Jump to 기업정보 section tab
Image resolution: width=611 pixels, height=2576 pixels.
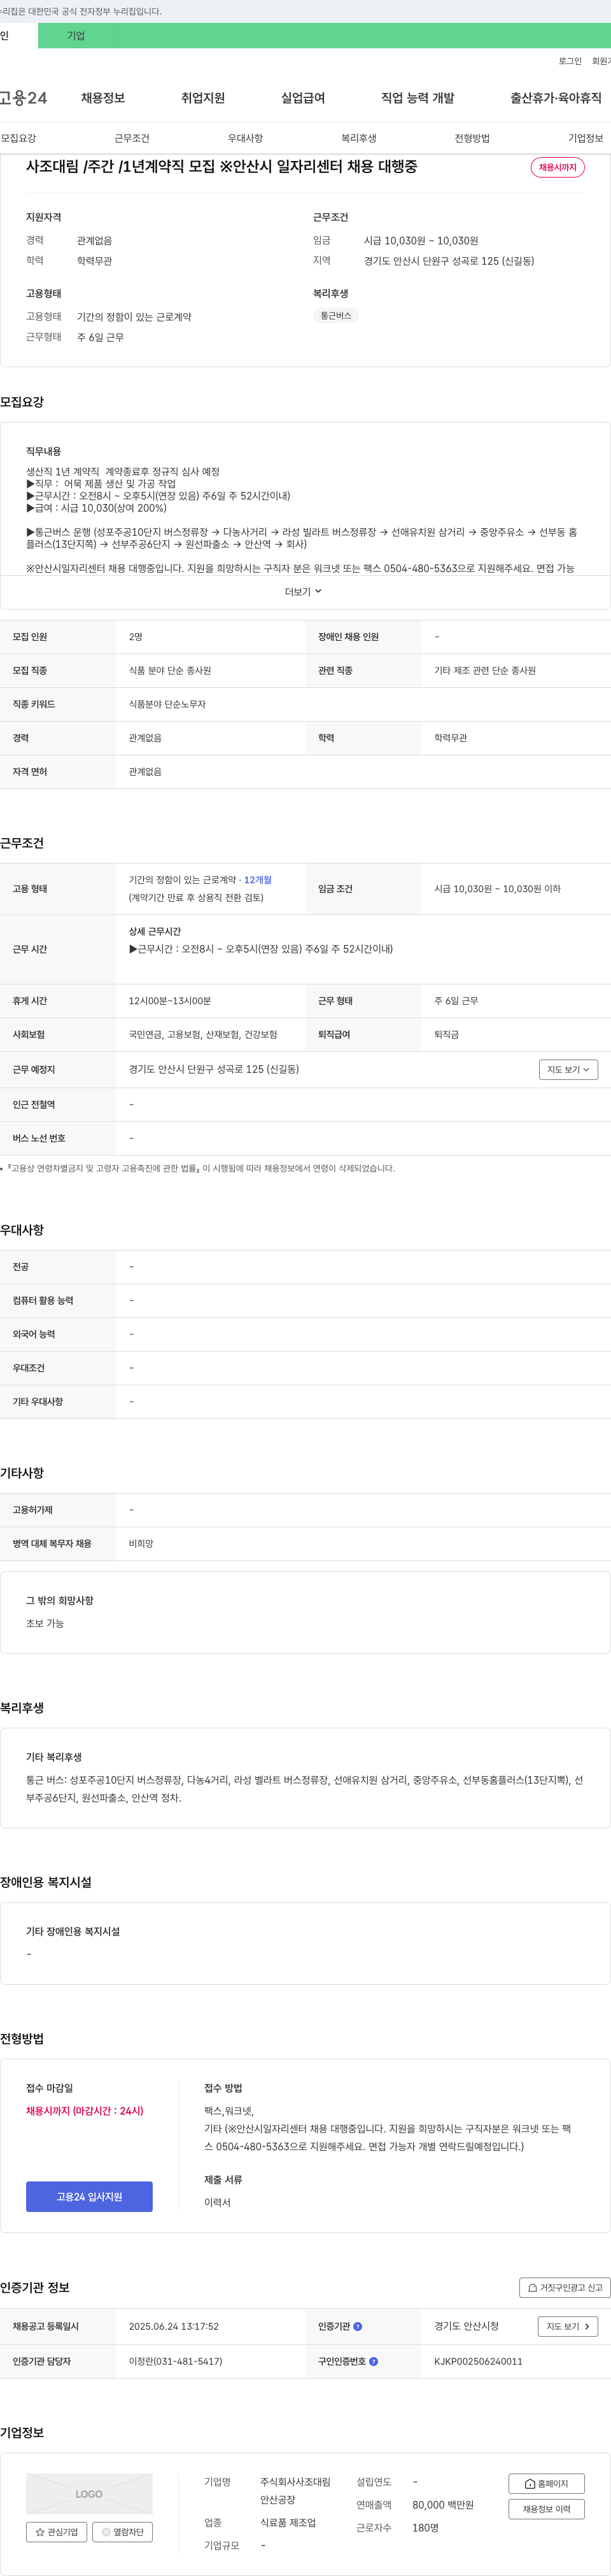coord(586,138)
